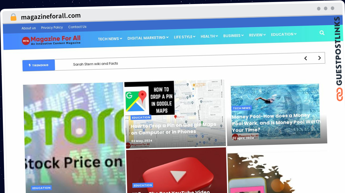Open Money Pool article headline

[276, 122]
